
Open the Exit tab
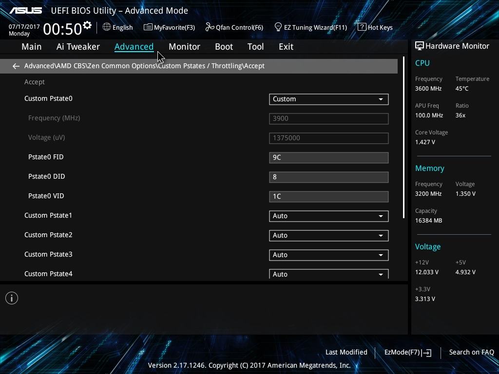[286, 47]
